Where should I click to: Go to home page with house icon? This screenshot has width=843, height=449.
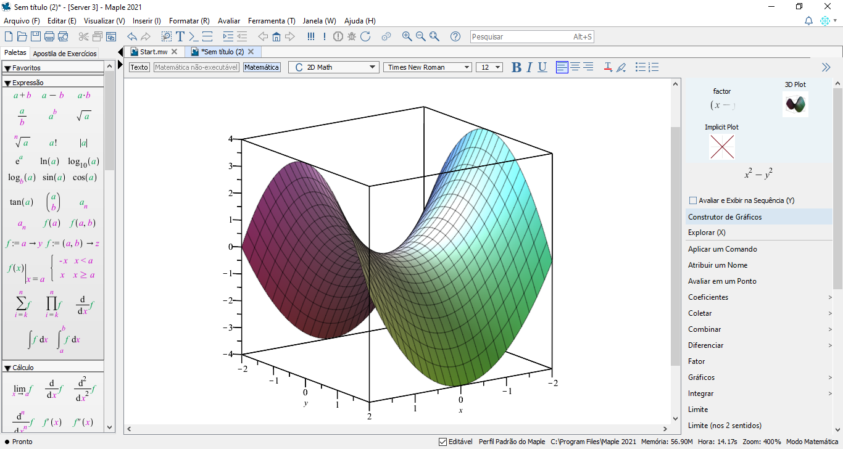(276, 36)
